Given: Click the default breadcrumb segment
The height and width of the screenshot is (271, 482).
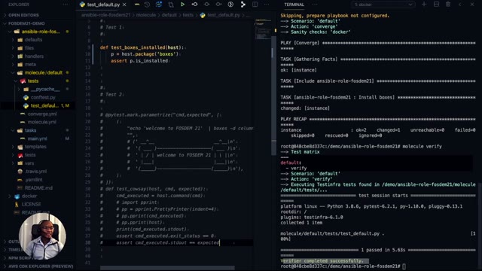Looking at the screenshot, I should pyautogui.click(x=169, y=15).
